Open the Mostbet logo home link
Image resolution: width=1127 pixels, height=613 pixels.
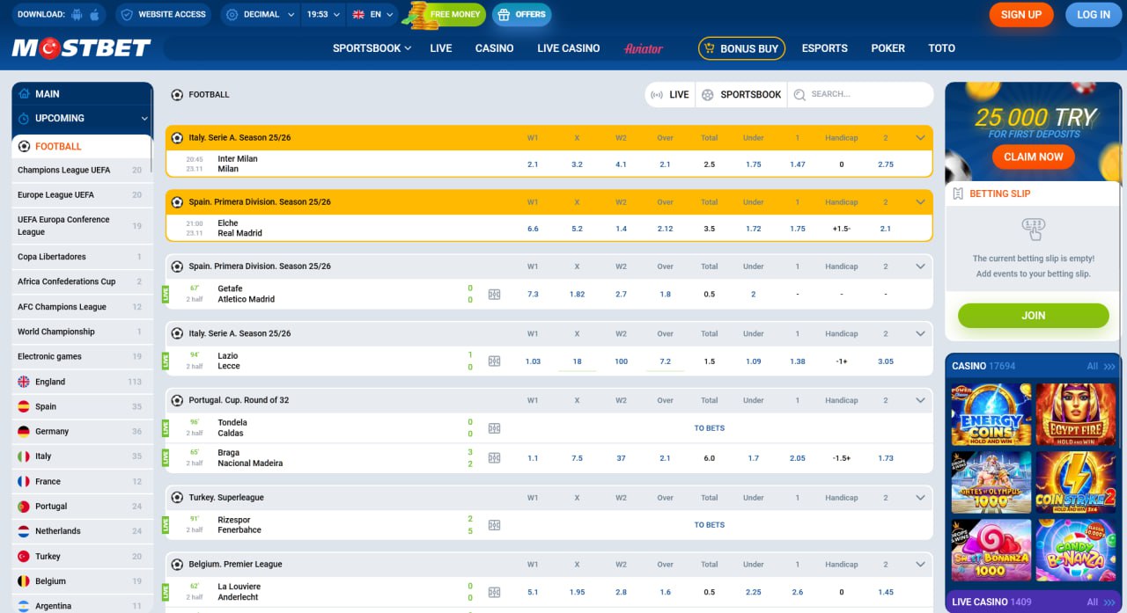[81, 48]
